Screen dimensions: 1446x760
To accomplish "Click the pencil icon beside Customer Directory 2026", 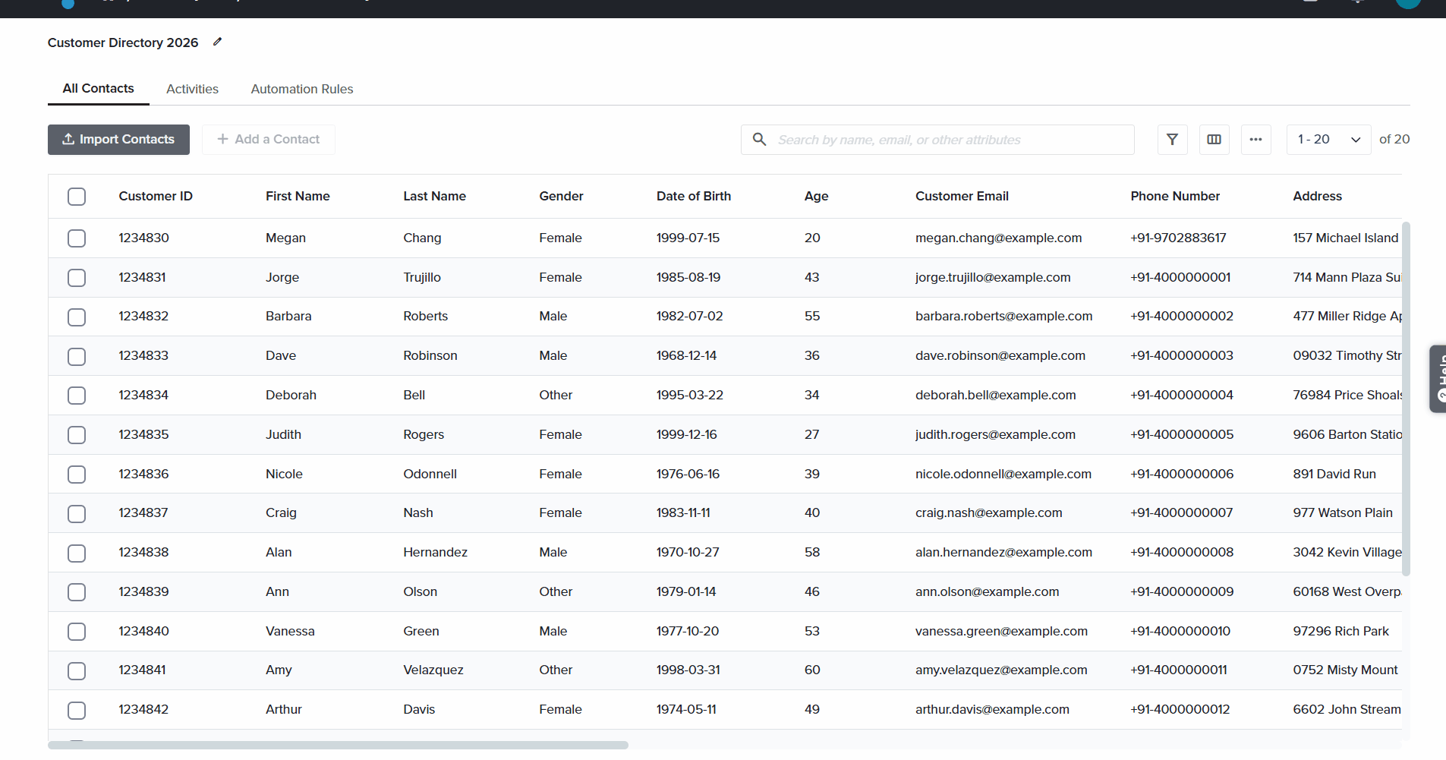I will [x=217, y=42].
